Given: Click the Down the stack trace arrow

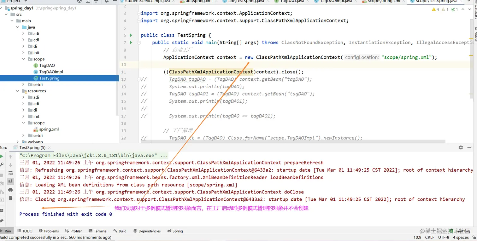Looking at the screenshot, I should 10,165.
